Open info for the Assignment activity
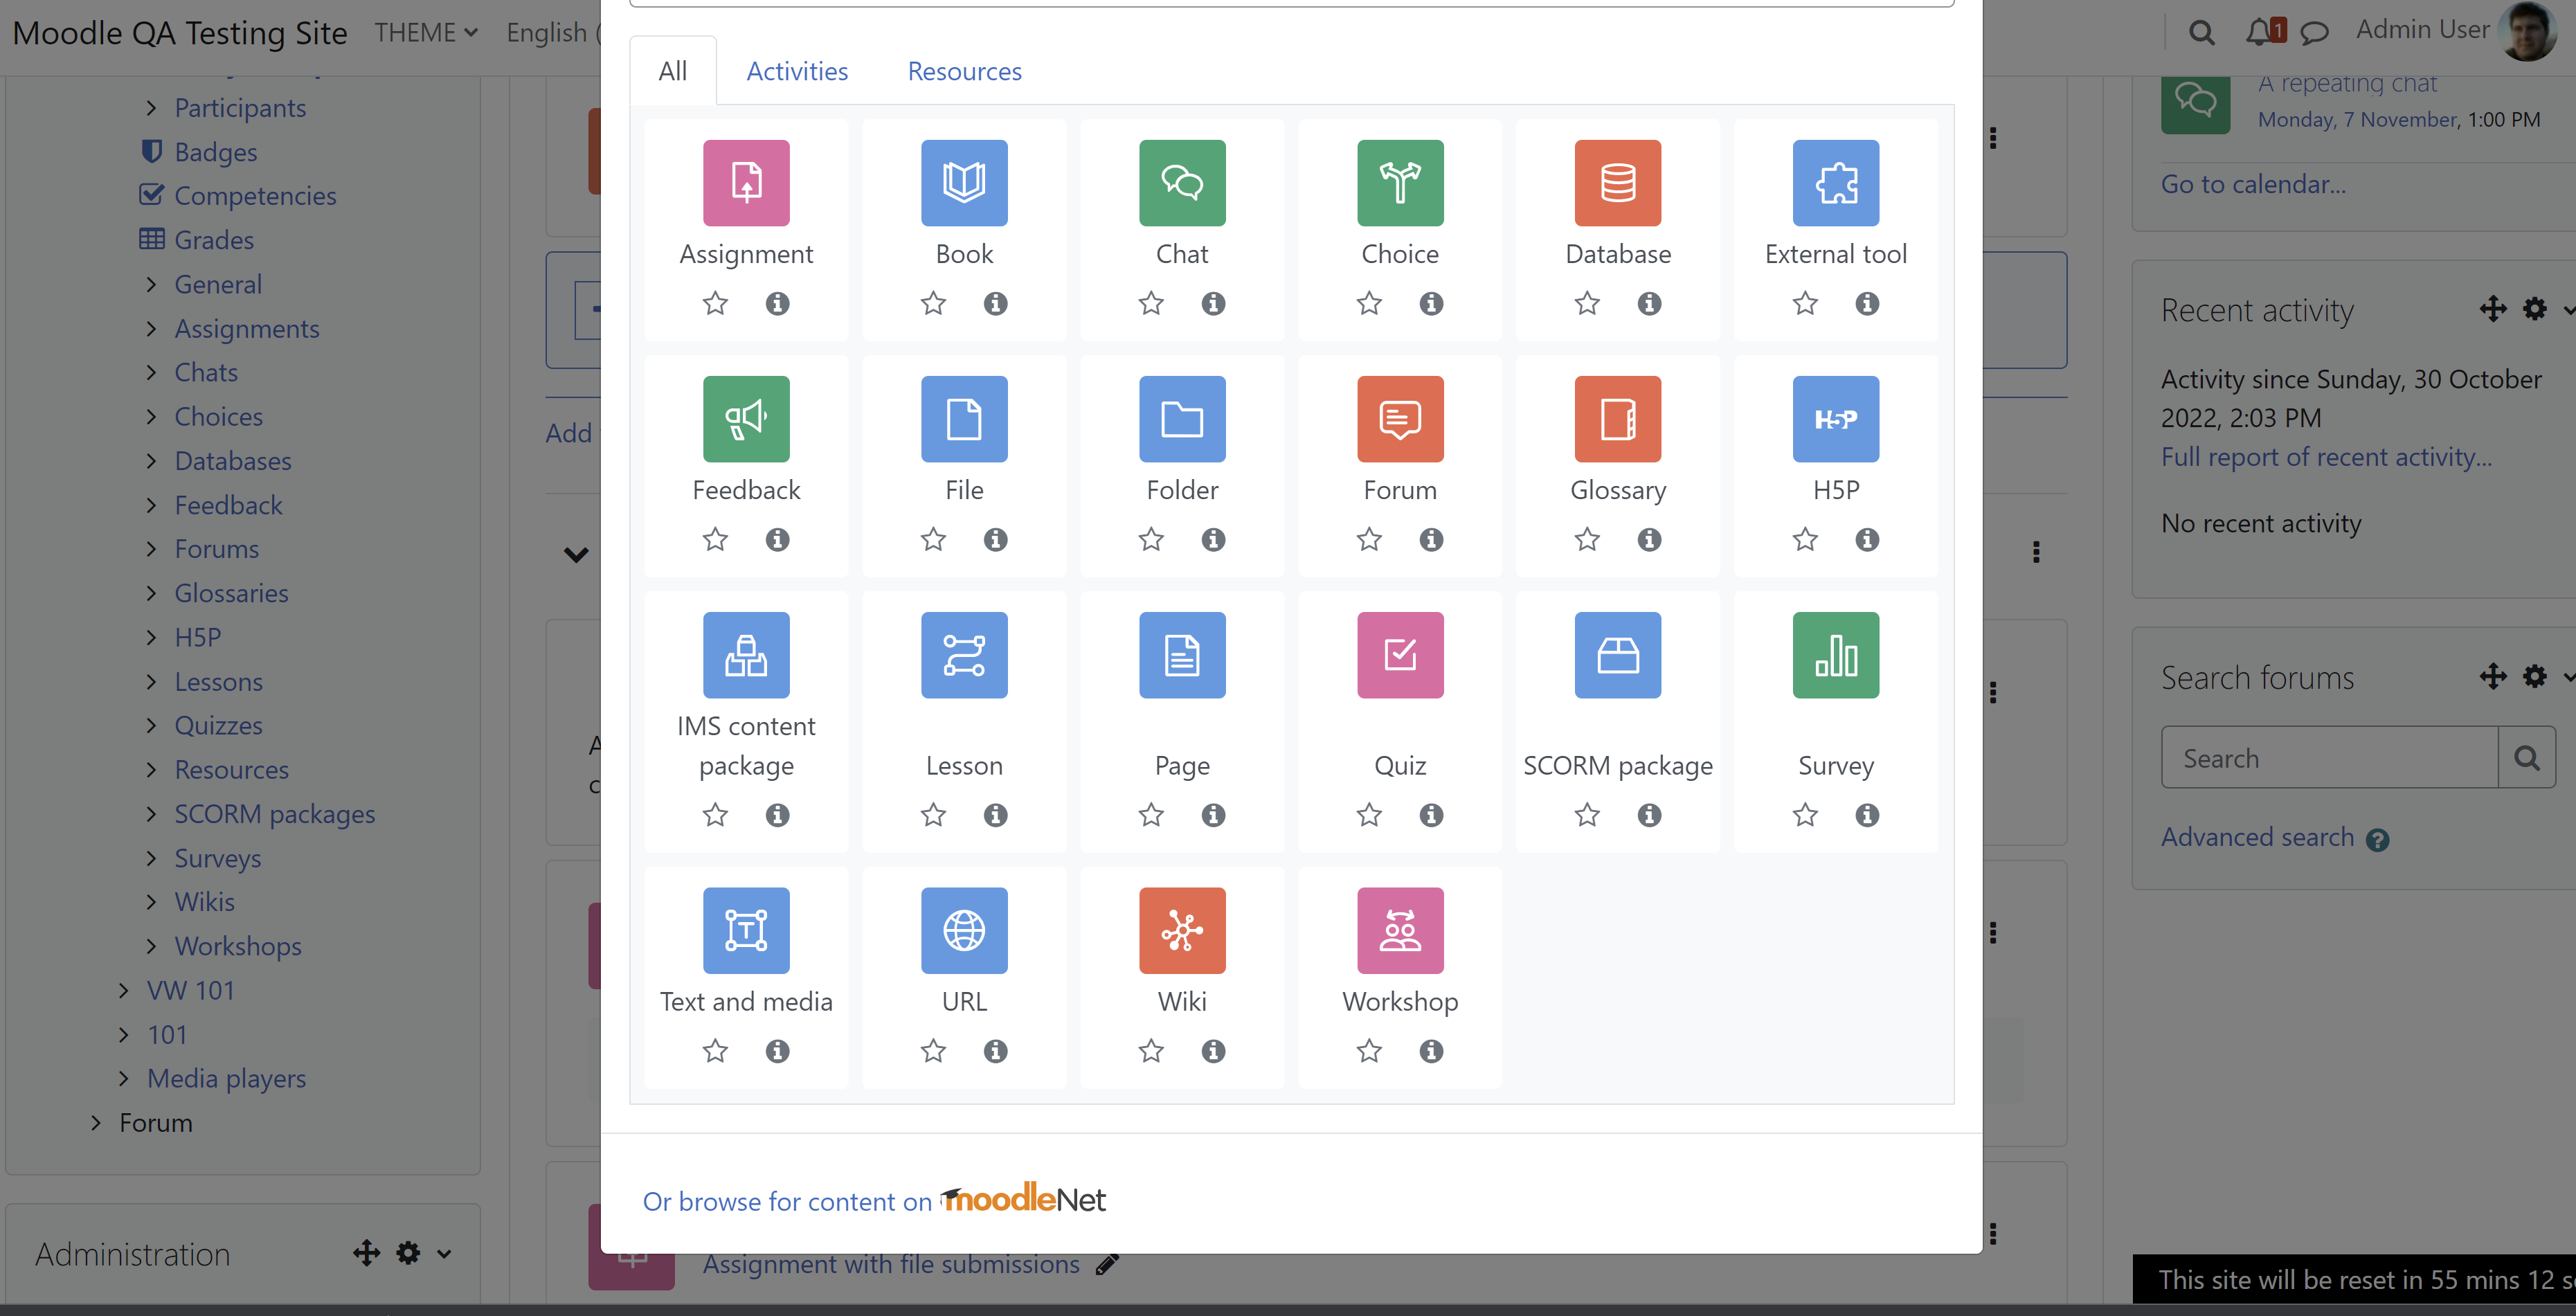This screenshot has width=2576, height=1316. [777, 303]
